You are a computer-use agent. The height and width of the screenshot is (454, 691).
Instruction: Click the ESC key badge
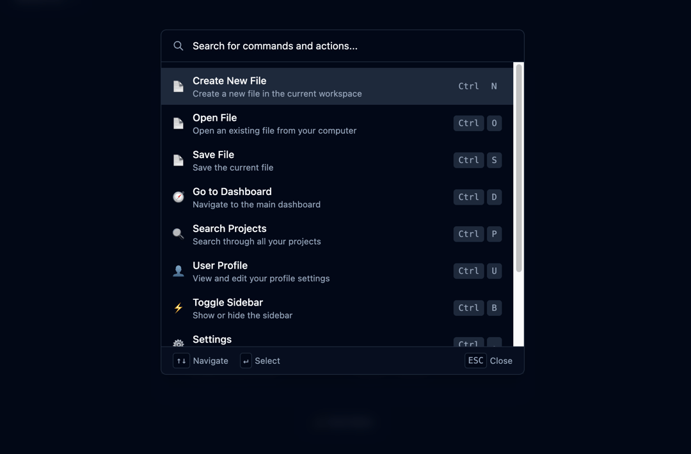pos(475,361)
